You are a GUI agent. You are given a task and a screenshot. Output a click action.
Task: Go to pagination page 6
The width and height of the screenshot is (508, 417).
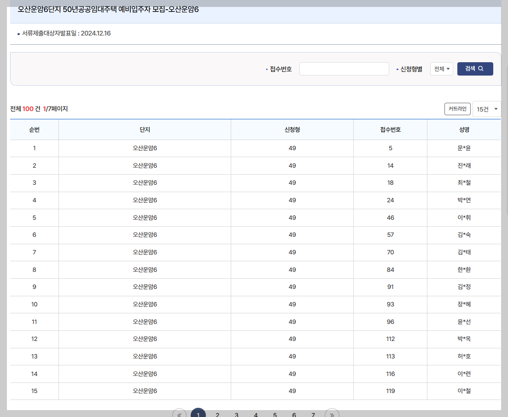tap(294, 415)
